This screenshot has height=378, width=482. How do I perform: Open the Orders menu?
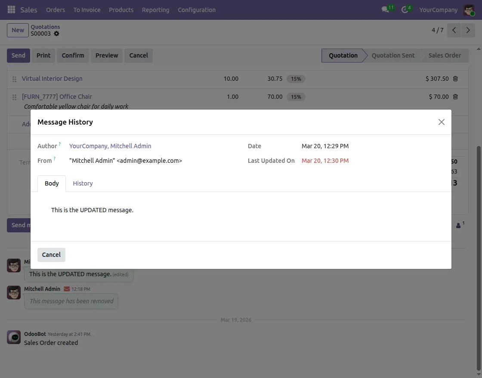point(56,10)
